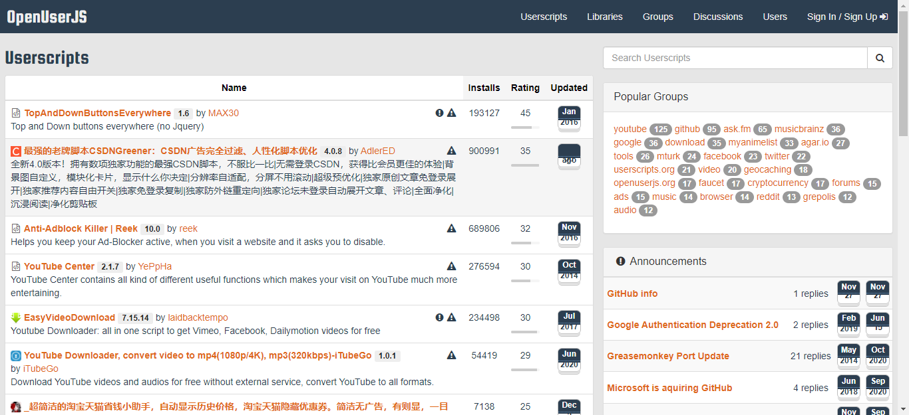Open the github popular group
The width and height of the screenshot is (909, 415).
687,129
